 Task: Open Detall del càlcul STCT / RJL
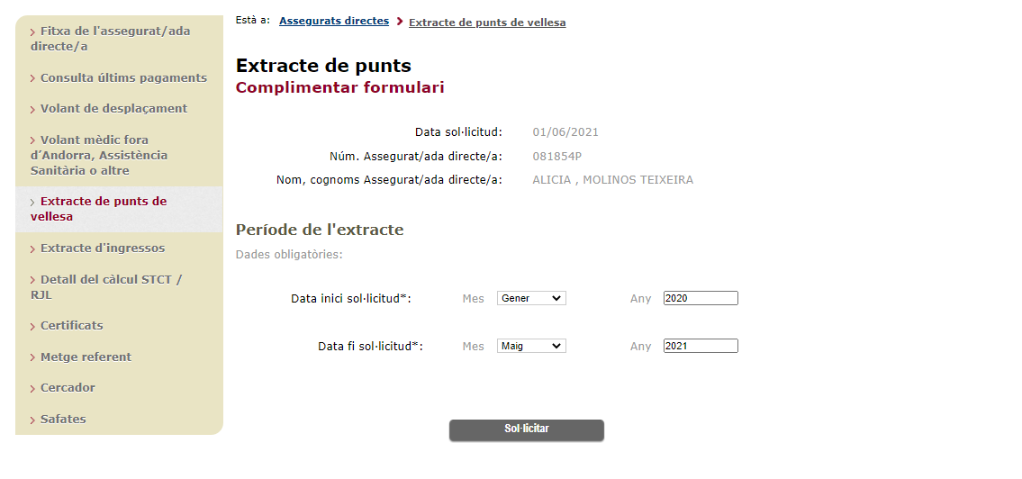(x=106, y=287)
